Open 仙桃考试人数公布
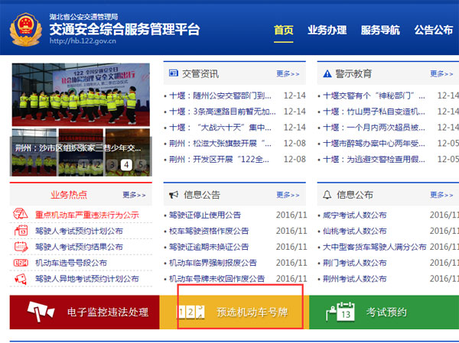The width and height of the screenshot is (459, 343). point(354,231)
